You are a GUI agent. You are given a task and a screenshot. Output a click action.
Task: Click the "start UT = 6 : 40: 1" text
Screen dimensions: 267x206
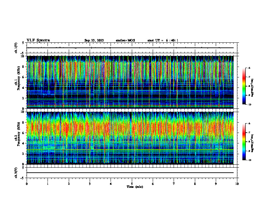tap(163, 40)
